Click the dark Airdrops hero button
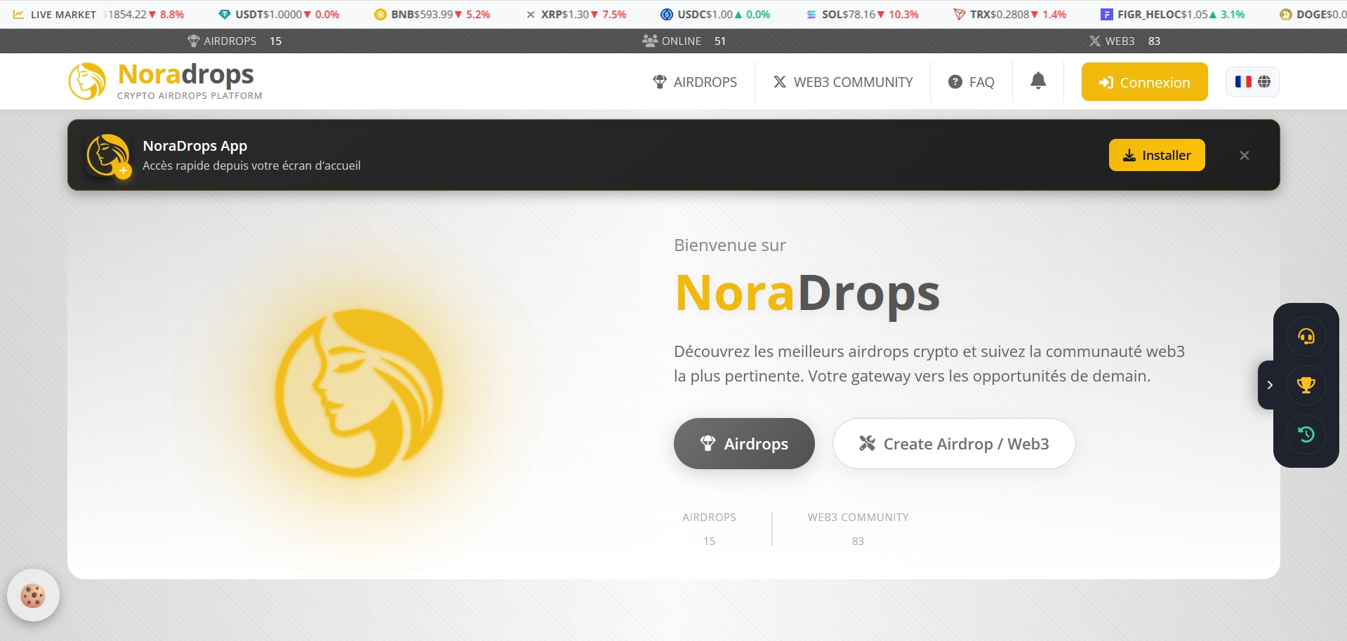1347x641 pixels. tap(744, 444)
